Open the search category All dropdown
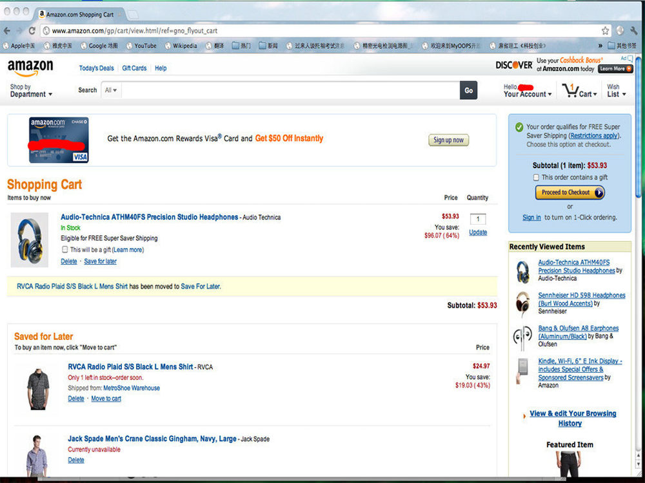 point(111,90)
